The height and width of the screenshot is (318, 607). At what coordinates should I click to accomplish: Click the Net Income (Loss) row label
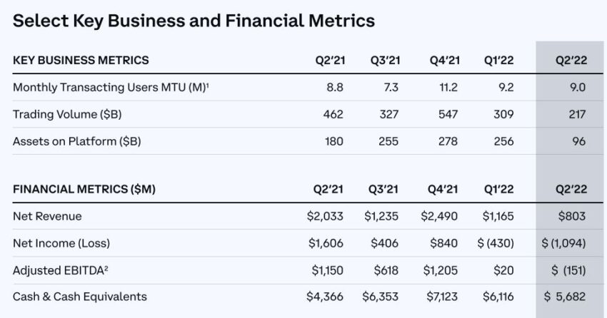(61, 243)
